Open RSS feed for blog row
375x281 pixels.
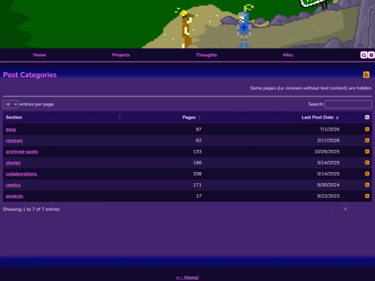(367, 129)
